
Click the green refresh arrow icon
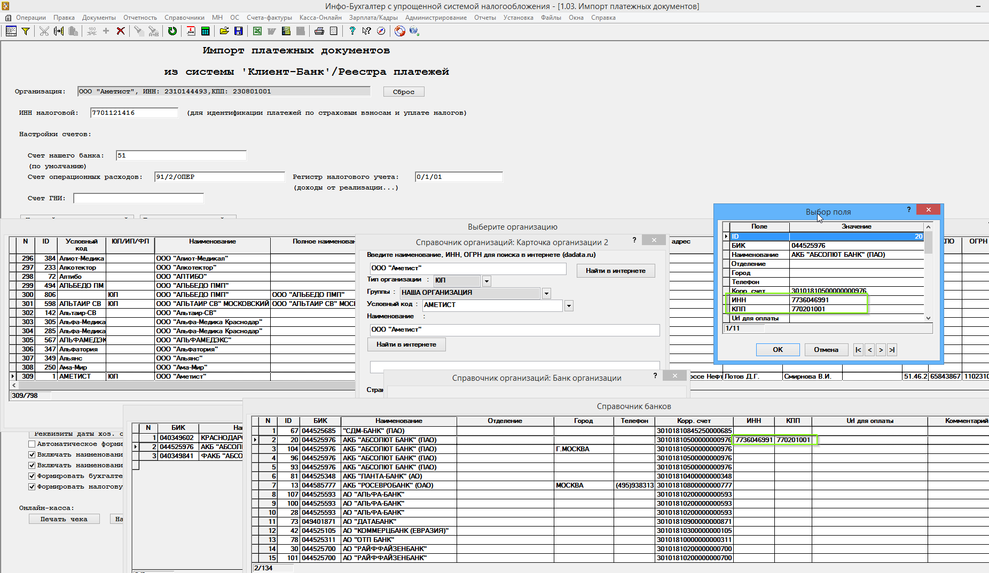[172, 31]
